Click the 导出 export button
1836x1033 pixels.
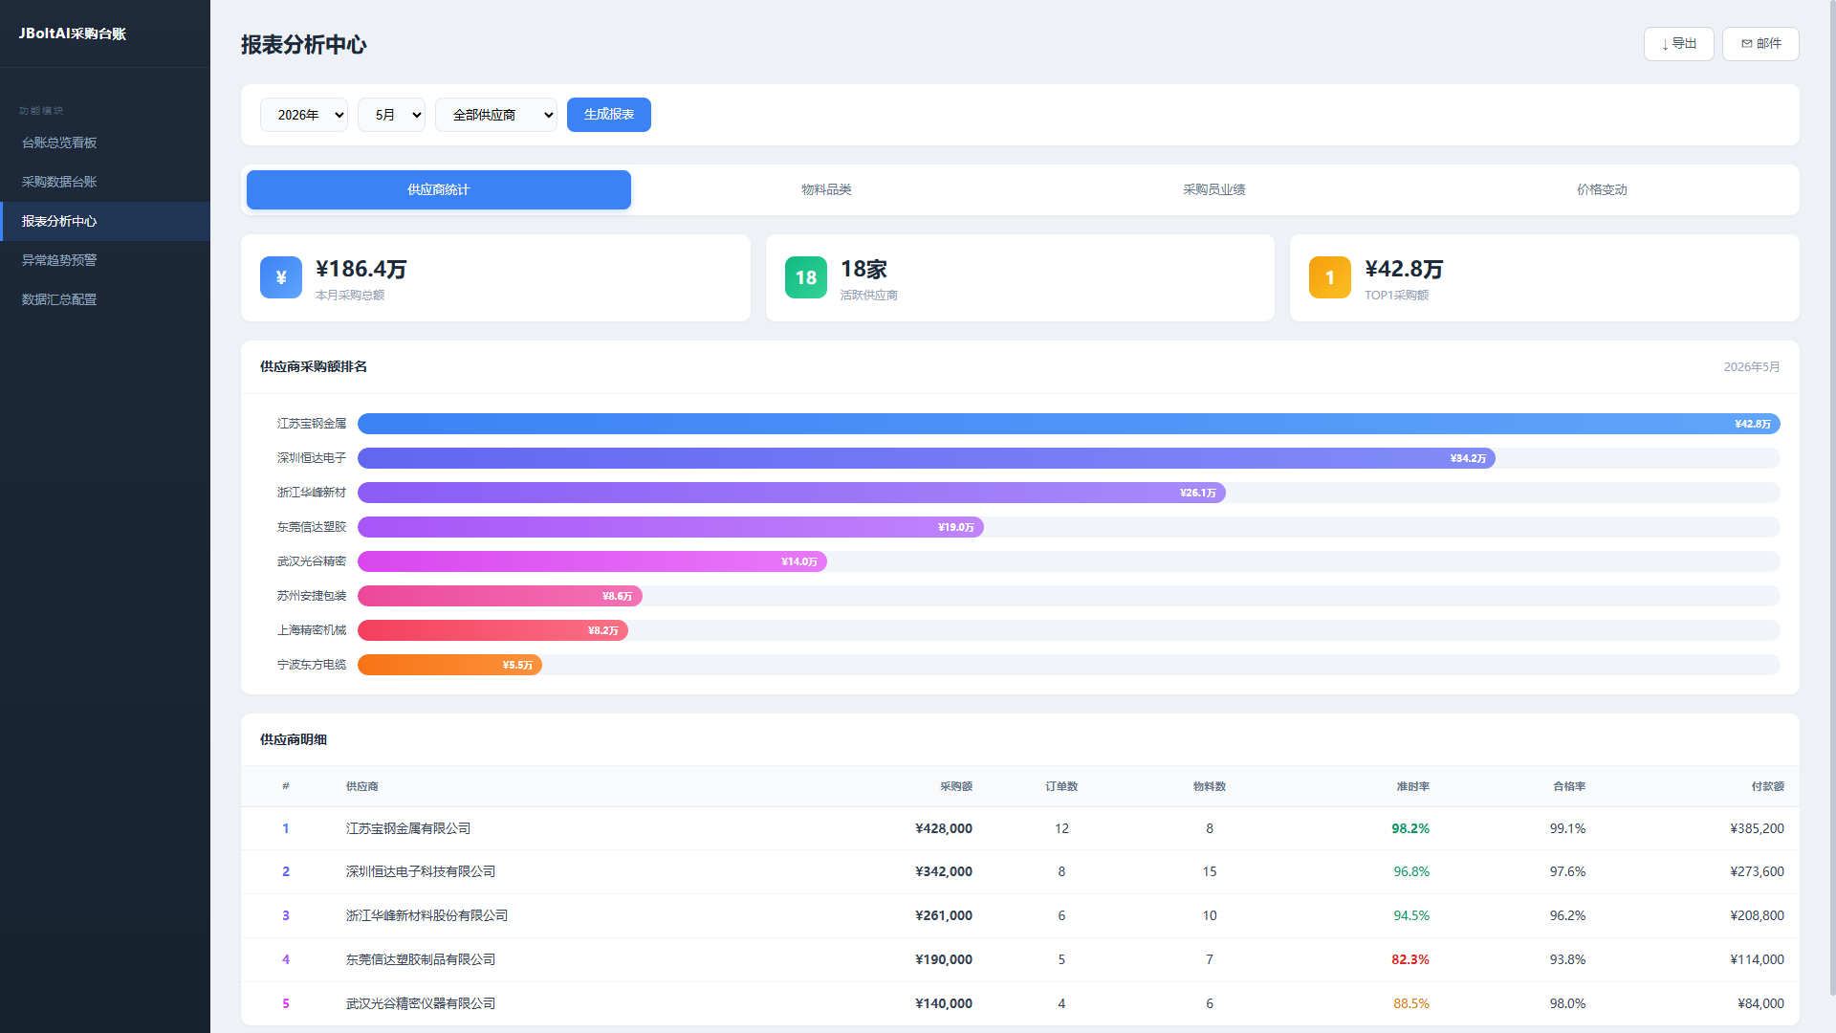tap(1679, 44)
